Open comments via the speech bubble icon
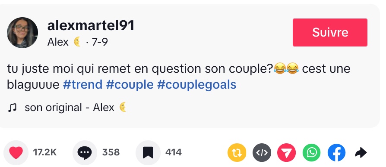 [85, 152]
